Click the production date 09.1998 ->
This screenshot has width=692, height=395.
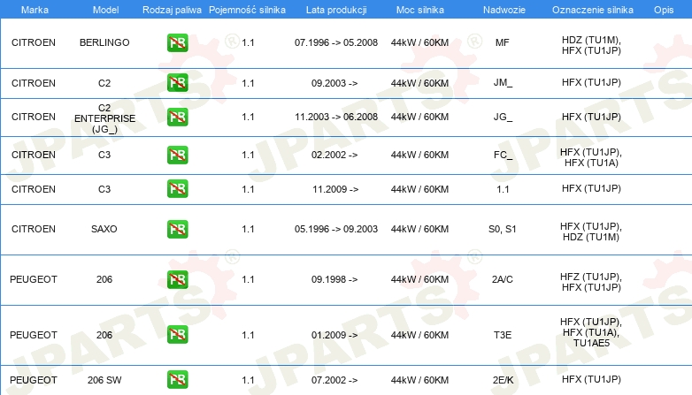coord(334,279)
